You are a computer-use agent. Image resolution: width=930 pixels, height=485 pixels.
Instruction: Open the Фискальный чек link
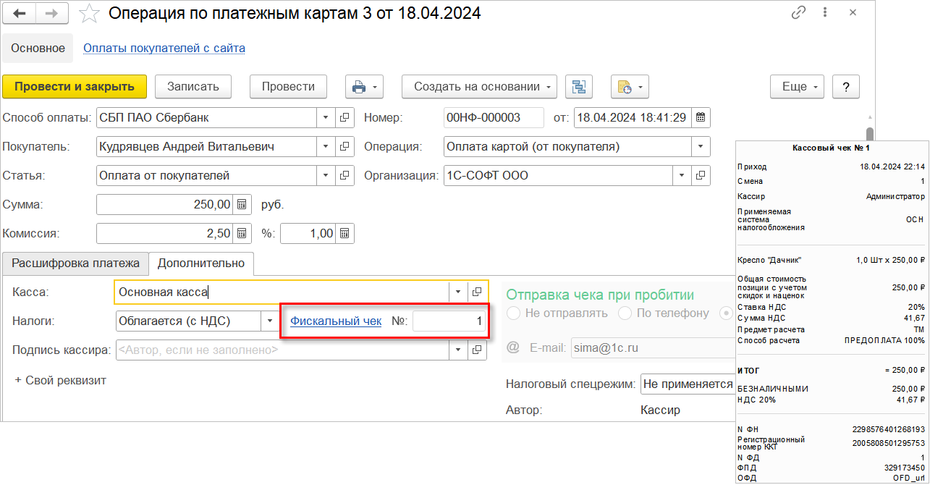click(336, 321)
